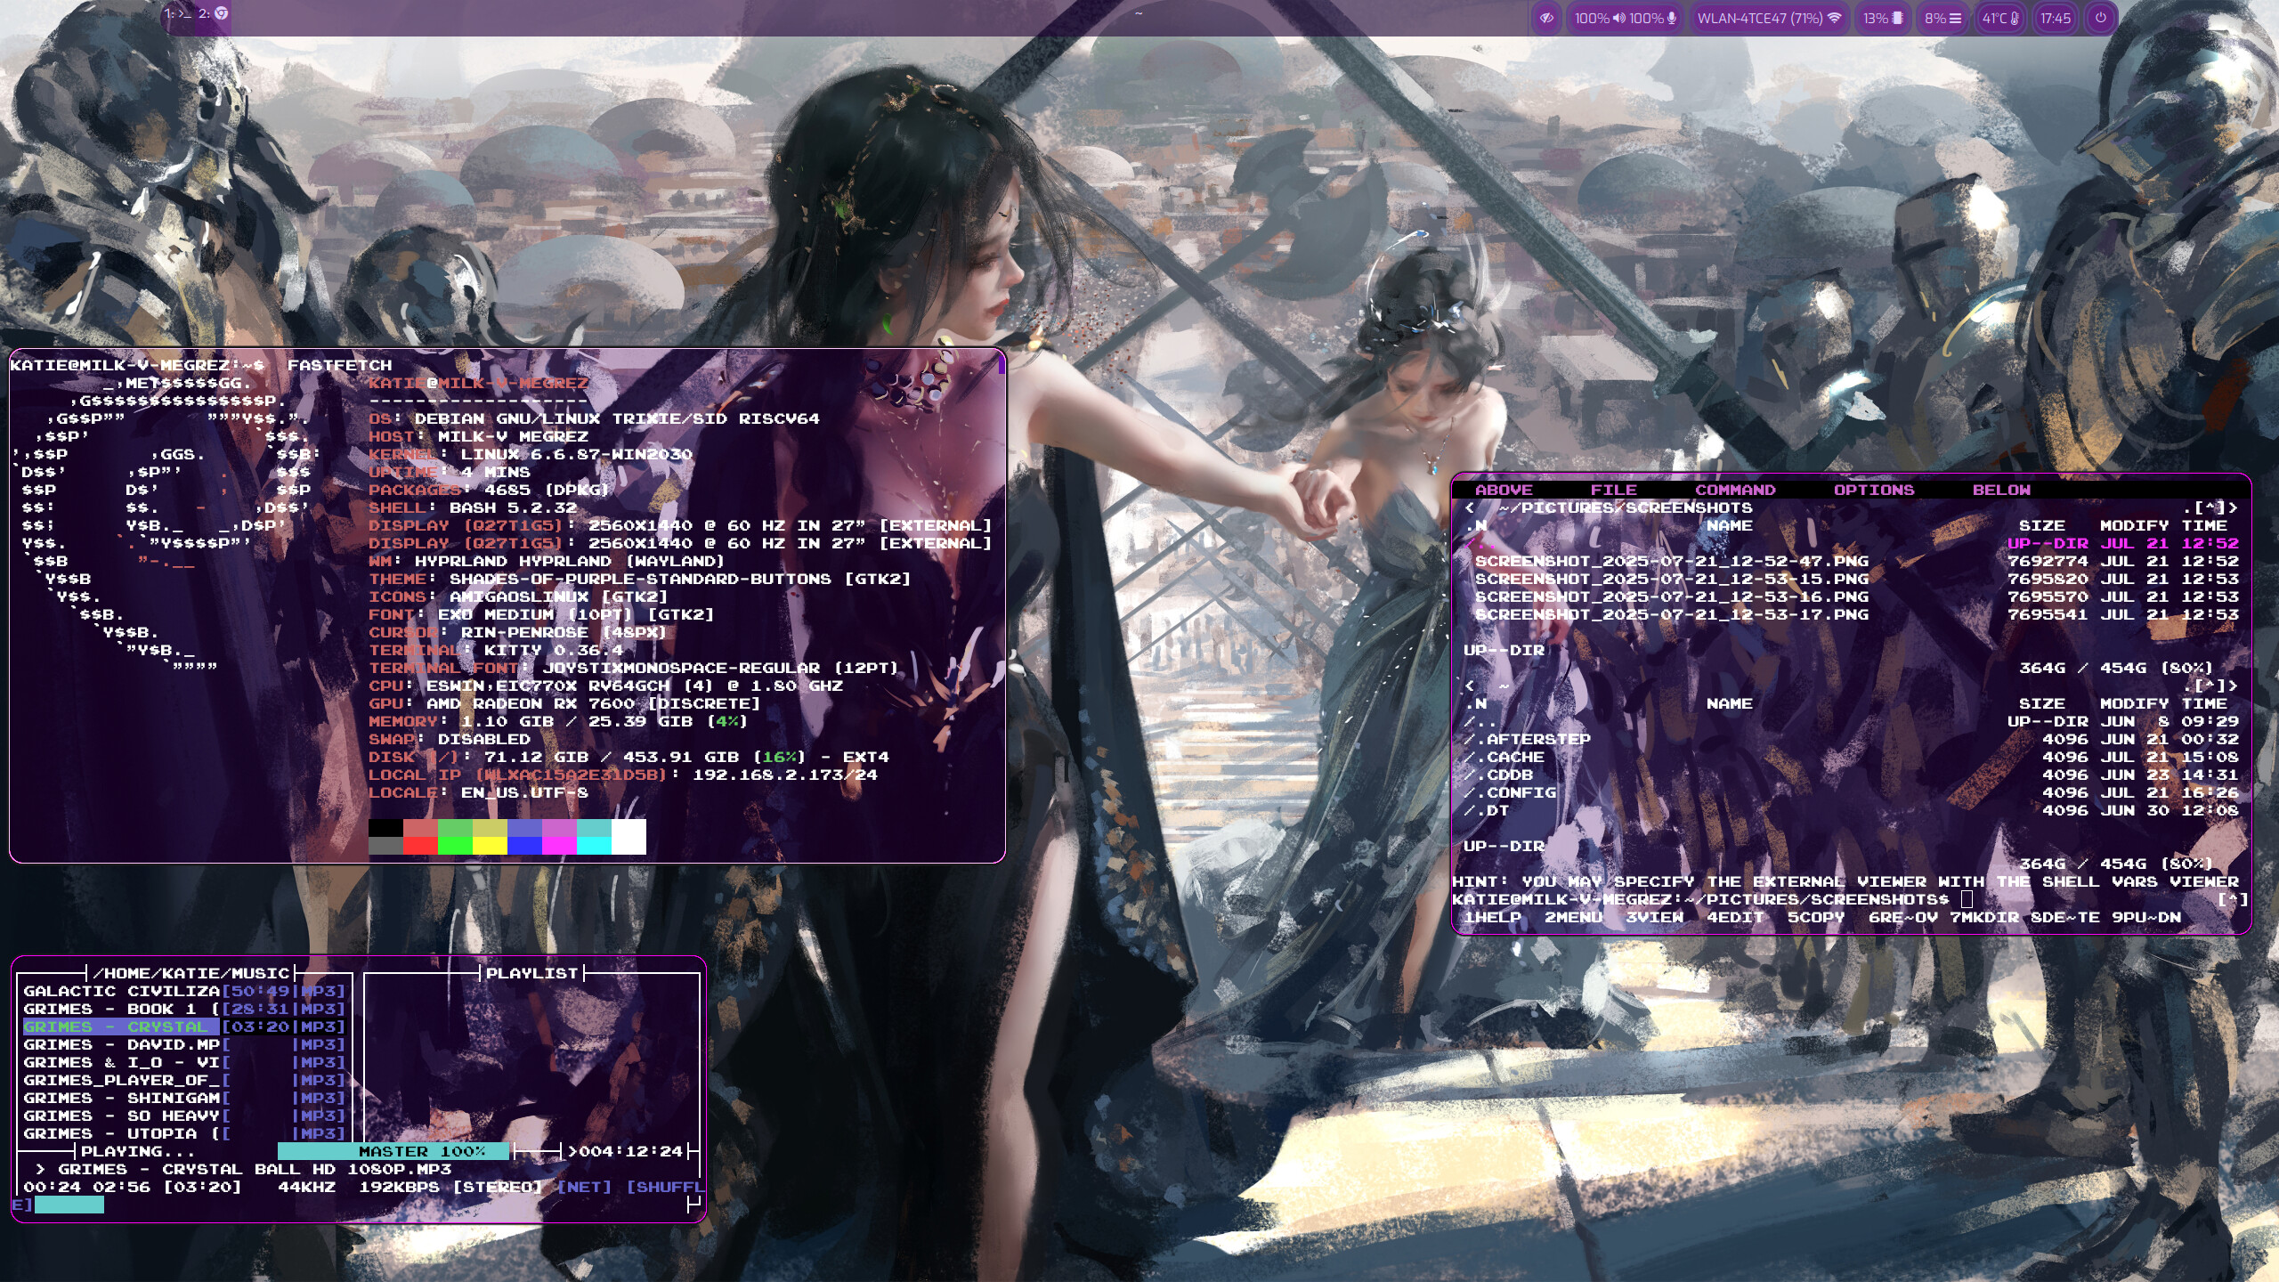
Task: Select the /.. up-dir row in Screenshots panel
Action: (x=1851, y=543)
